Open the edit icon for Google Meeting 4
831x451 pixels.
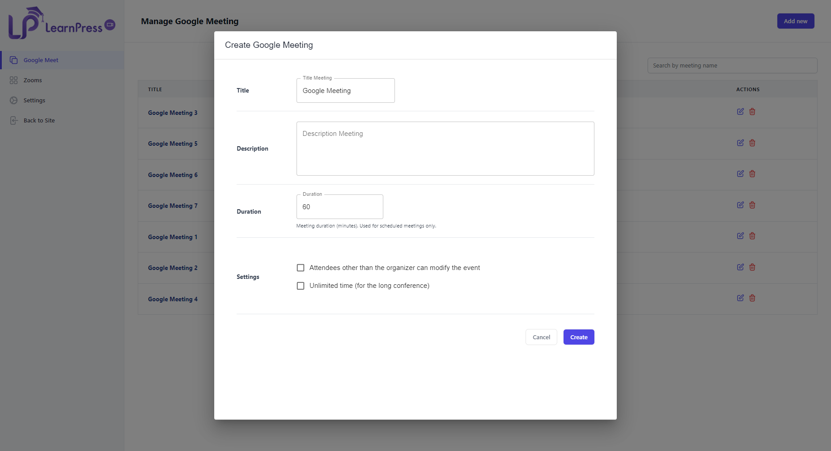click(x=740, y=298)
